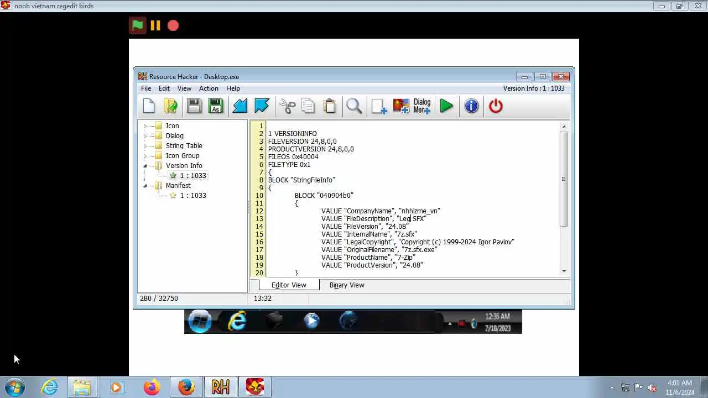The width and height of the screenshot is (708, 398).
Task: Click the 2B0 / 32750 status entry
Action: click(159, 298)
